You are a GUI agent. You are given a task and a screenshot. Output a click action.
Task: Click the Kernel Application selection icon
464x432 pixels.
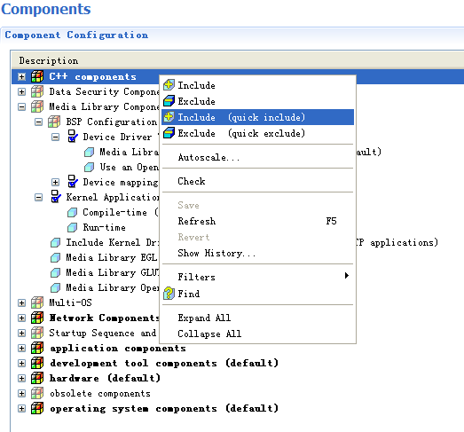coord(56,197)
